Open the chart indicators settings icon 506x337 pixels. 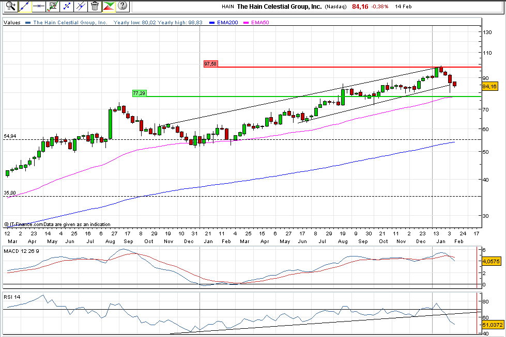[x=53, y=6]
